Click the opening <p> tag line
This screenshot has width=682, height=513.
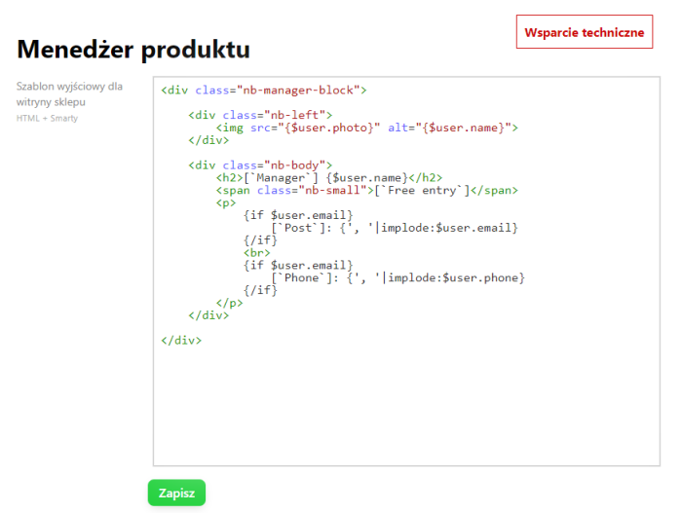pos(226,202)
